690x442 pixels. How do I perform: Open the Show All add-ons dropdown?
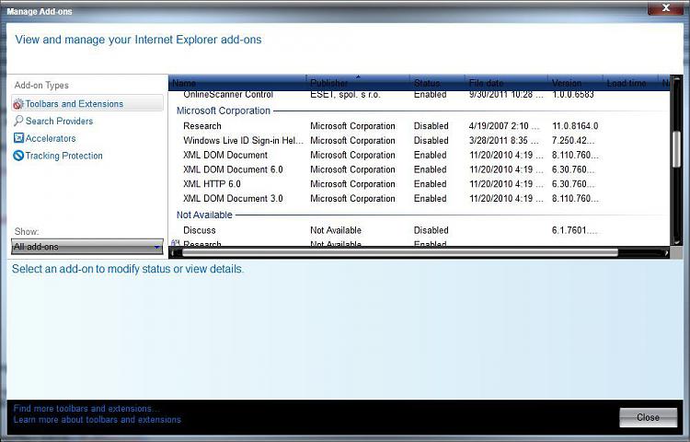coord(87,247)
